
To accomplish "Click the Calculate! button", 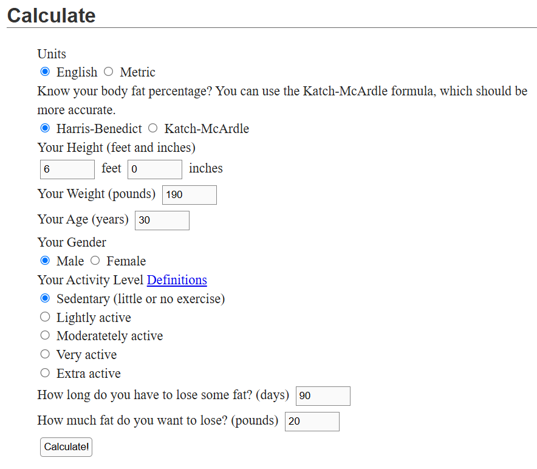I will click(66, 447).
